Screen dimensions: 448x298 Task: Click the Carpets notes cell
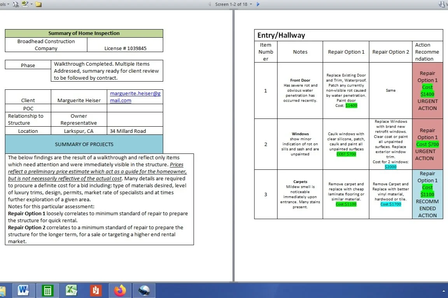[x=300, y=194]
